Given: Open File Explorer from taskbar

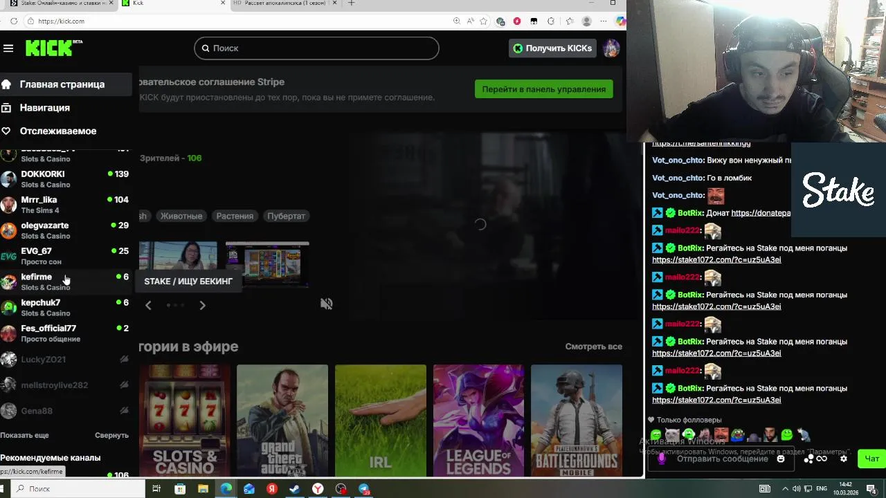Looking at the screenshot, I should click(x=203, y=488).
